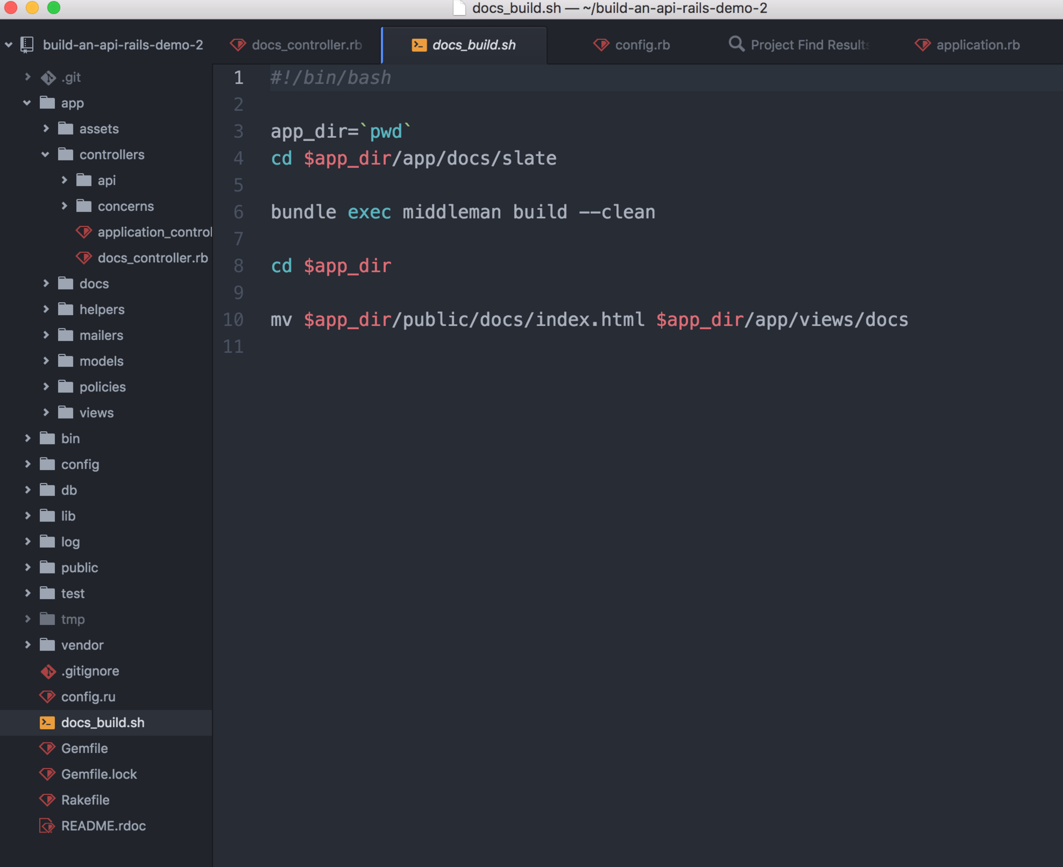Click the project repo icon in sidebar header
This screenshot has width=1063, height=867.
(27, 45)
